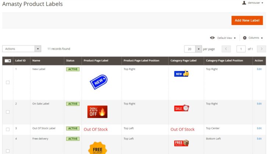Go to previous page arrow
Viewport: 267px width, 154px height.
pos(226,49)
